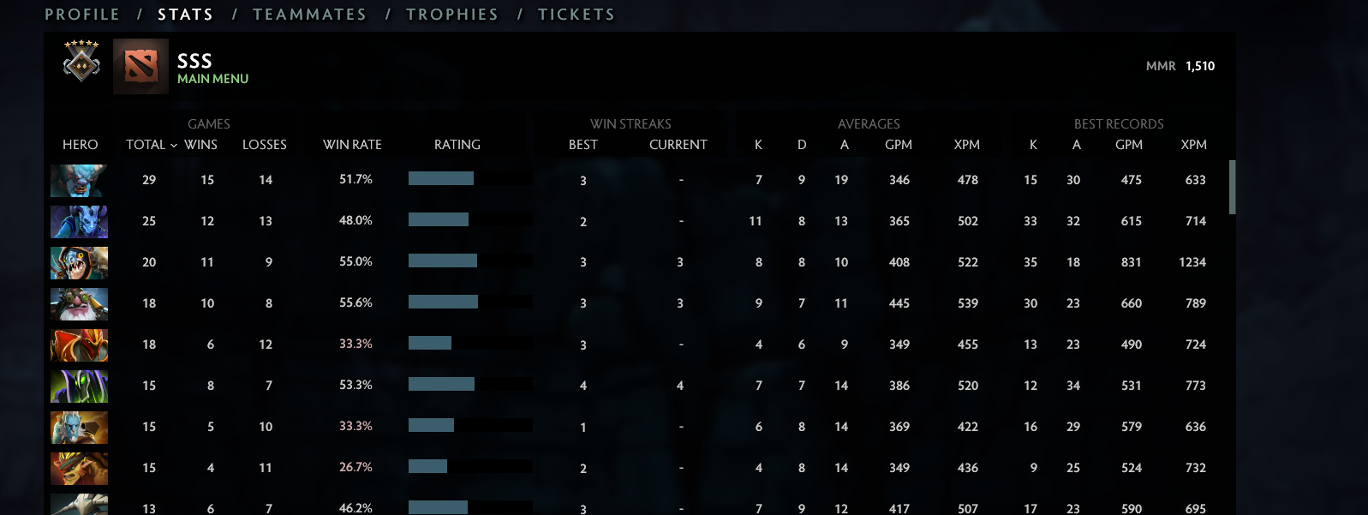Click the stats list vertical scrollbar
This screenshot has height=515, width=1368.
point(1233,187)
